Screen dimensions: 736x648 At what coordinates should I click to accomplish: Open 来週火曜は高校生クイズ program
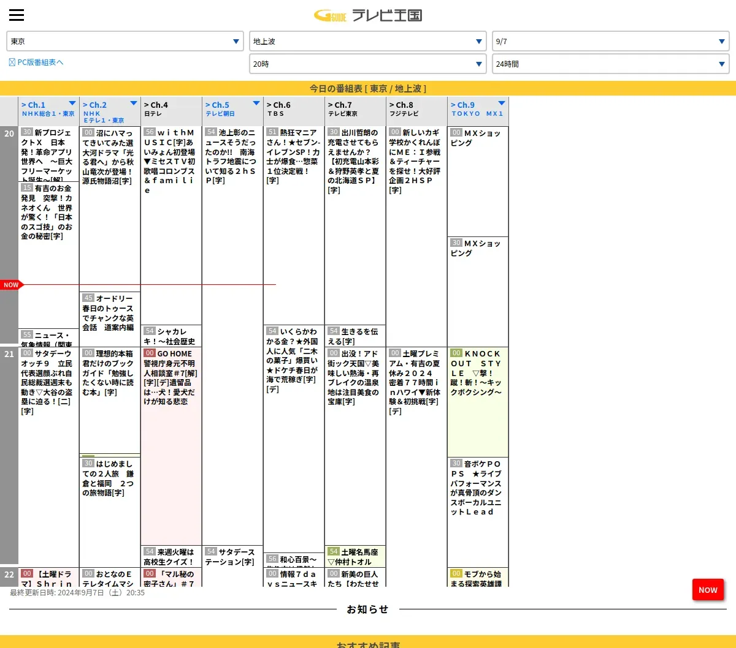pos(171,557)
